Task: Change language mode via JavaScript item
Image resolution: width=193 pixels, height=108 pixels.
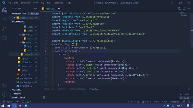Action: click(x=174, y=102)
